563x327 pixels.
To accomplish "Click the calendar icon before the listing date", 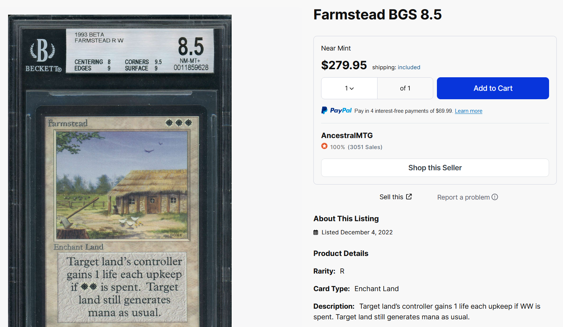I will coord(316,232).
